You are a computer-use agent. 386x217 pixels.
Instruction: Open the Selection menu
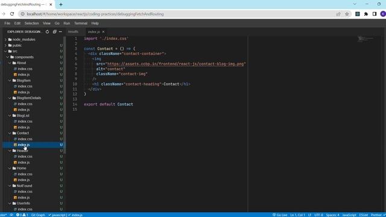tap(31, 24)
